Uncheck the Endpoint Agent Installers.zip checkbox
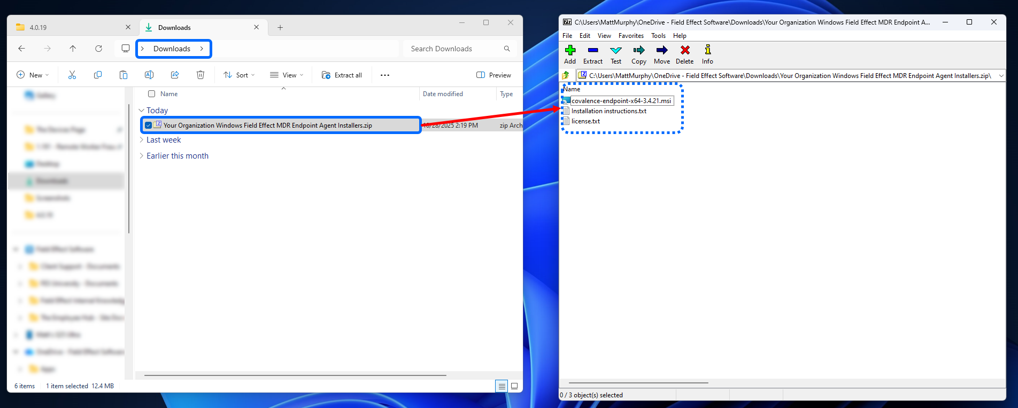The width and height of the screenshot is (1018, 408). pos(148,125)
